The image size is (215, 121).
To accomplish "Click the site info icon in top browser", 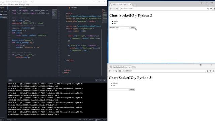I will [121, 8].
